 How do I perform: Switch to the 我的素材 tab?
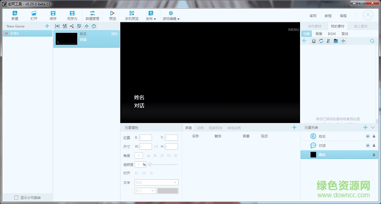pyautogui.click(x=338, y=26)
